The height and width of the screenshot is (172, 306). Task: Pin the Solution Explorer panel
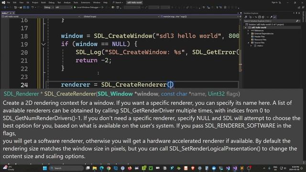tap(296, 13)
